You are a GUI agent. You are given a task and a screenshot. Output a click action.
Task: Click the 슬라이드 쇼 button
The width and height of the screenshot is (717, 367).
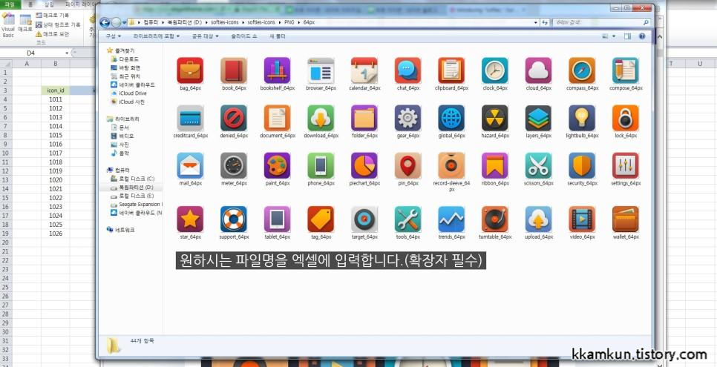243,36
